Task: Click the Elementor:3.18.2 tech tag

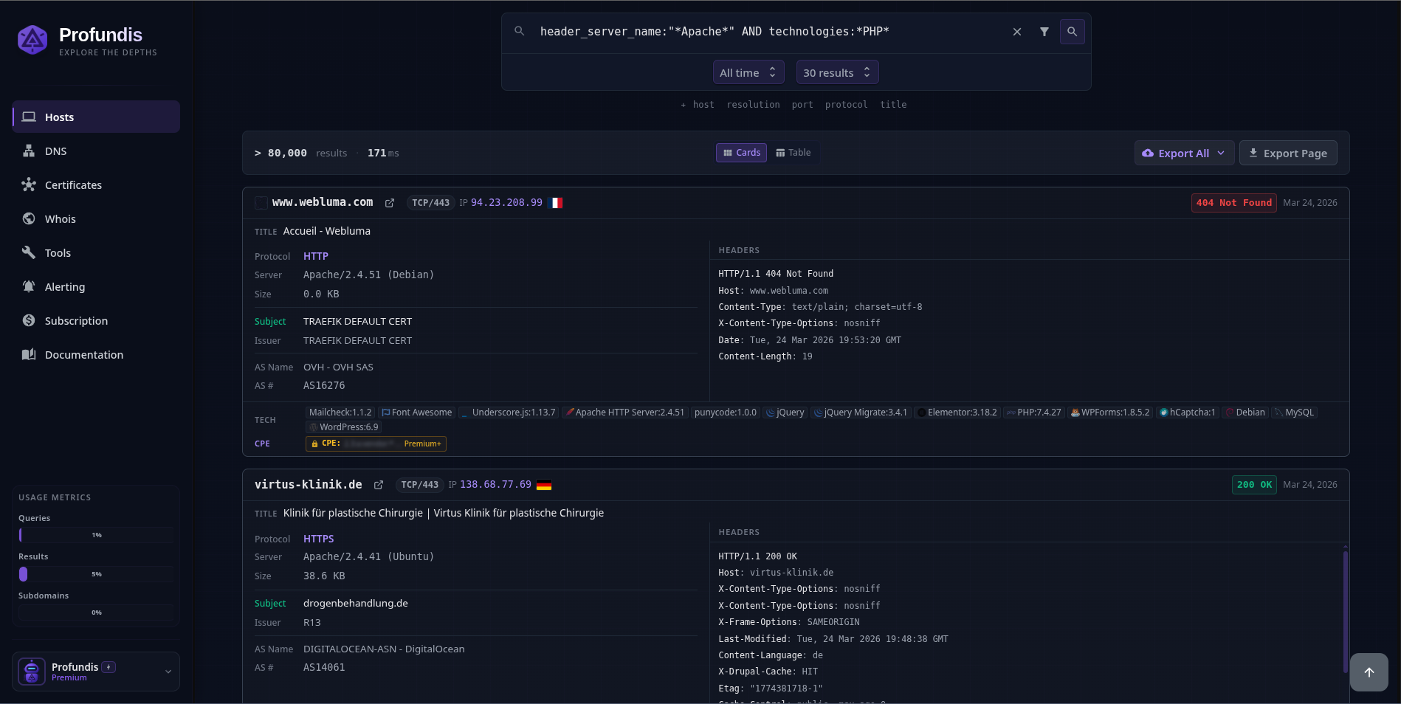Action: tap(957, 413)
